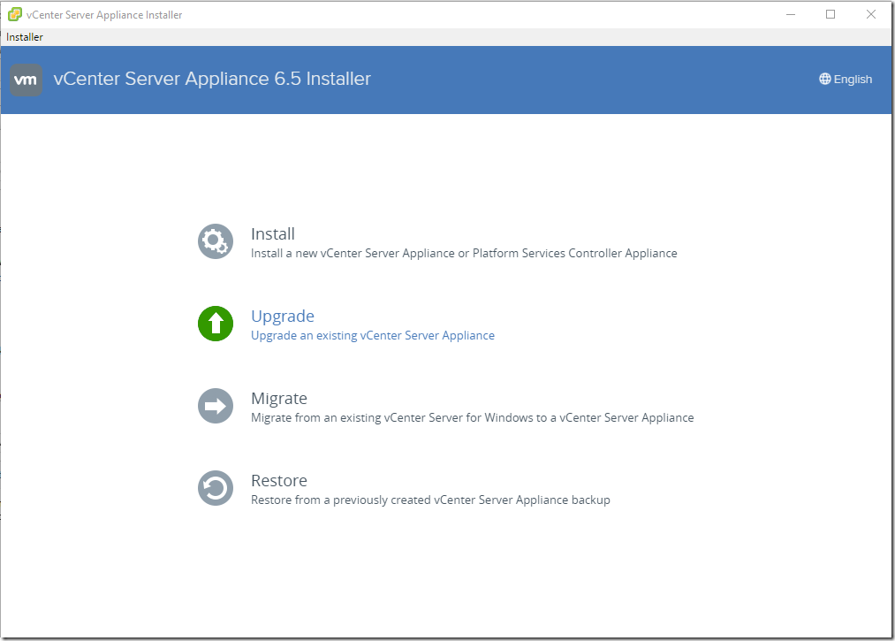Click the globe language icon
Image resolution: width=895 pixels, height=641 pixels.
(825, 79)
